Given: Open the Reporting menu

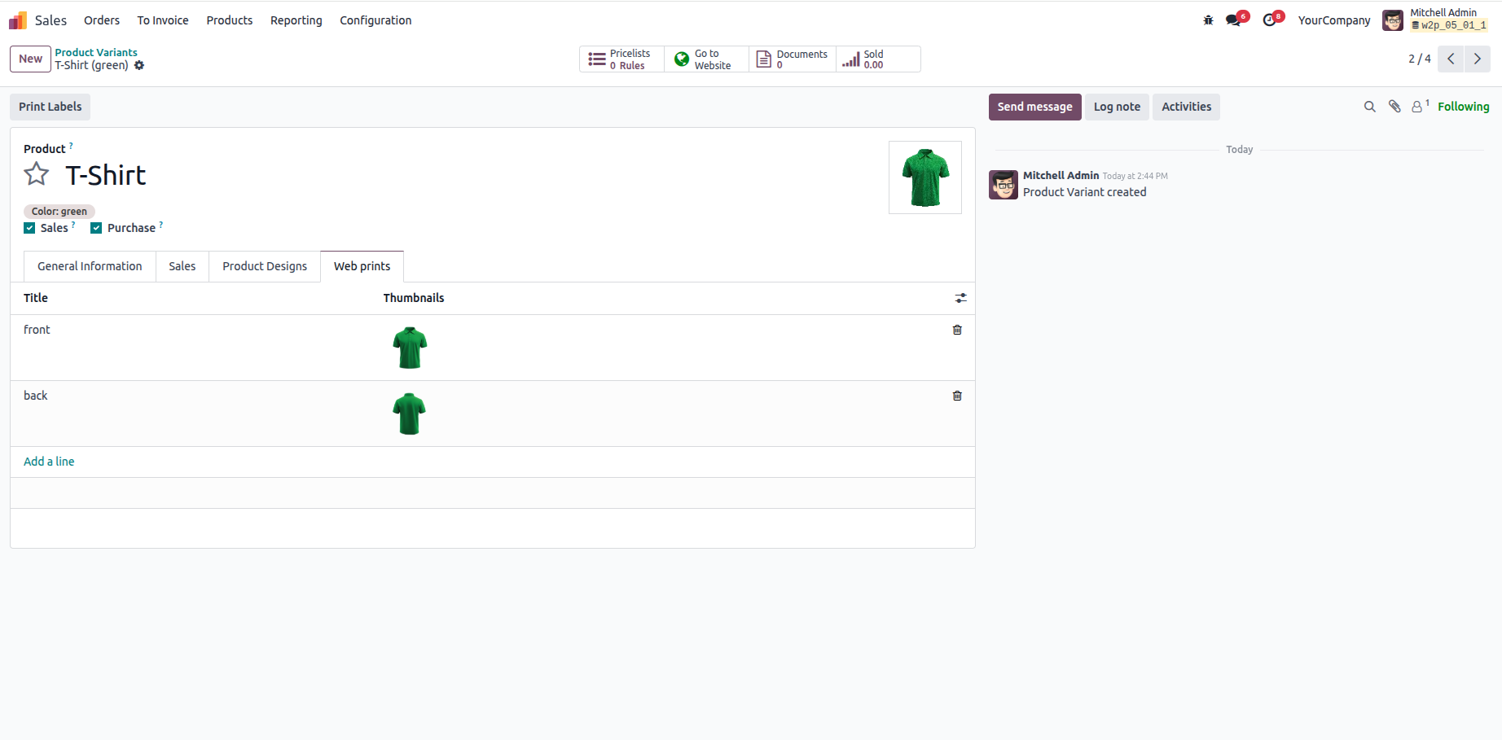Looking at the screenshot, I should pyautogui.click(x=296, y=20).
